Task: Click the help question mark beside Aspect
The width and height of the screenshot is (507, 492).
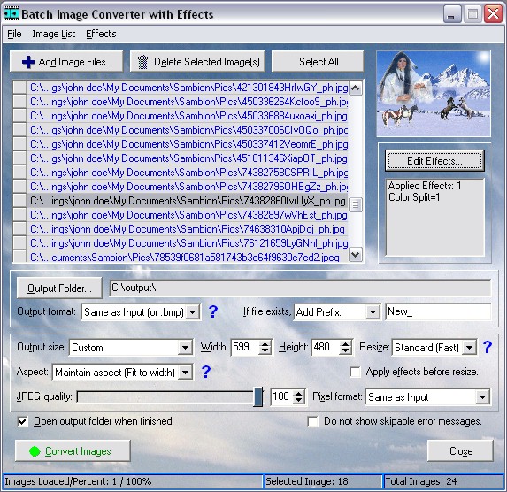Action: coord(206,372)
